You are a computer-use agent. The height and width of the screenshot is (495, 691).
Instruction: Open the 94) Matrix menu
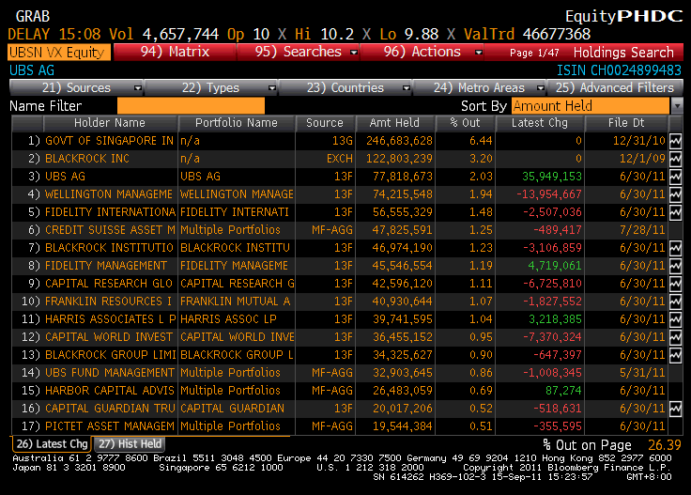point(175,52)
